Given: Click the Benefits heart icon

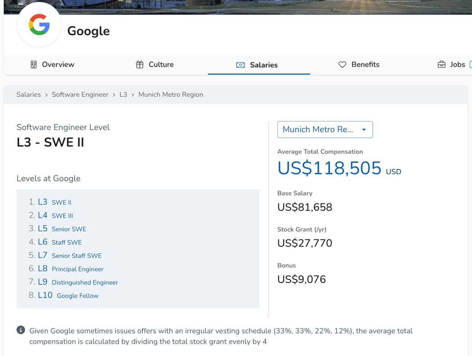Looking at the screenshot, I should (x=342, y=65).
